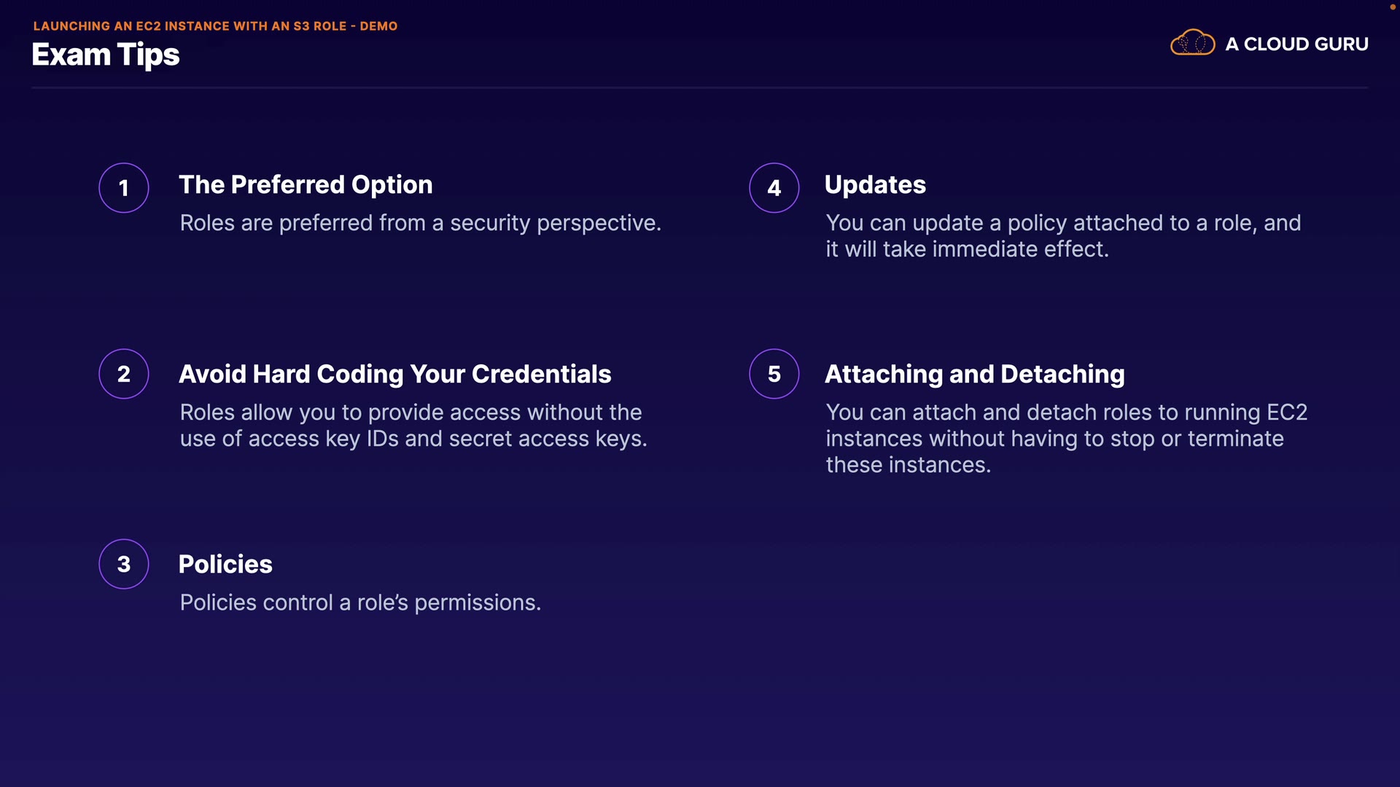The image size is (1400, 787).
Task: Select The Preferred Option heading
Action: [306, 185]
